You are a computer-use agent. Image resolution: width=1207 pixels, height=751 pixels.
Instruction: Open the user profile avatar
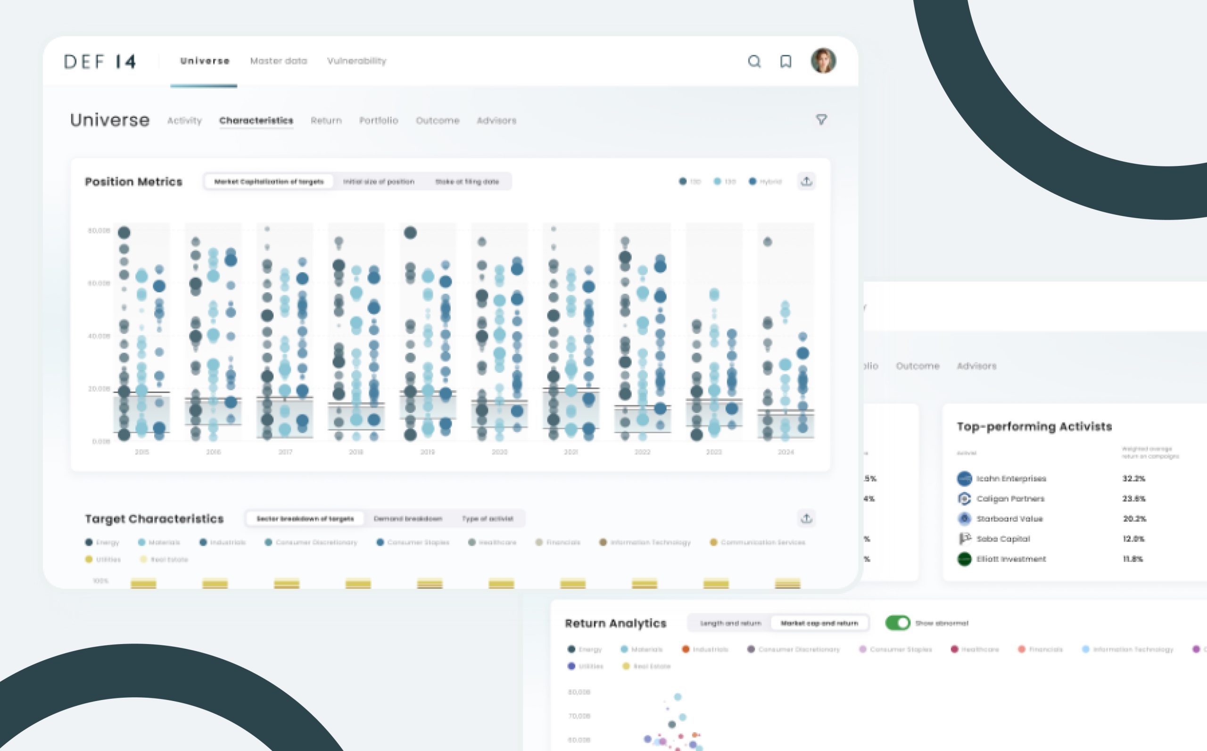tap(823, 61)
